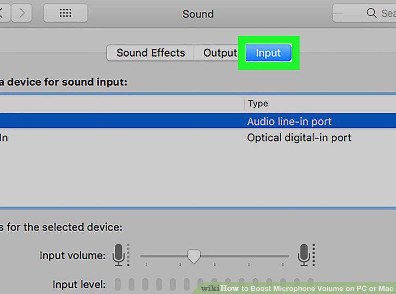Click the first Input level meter bar
Viewport: 396px width, 294px height.
(x=117, y=284)
